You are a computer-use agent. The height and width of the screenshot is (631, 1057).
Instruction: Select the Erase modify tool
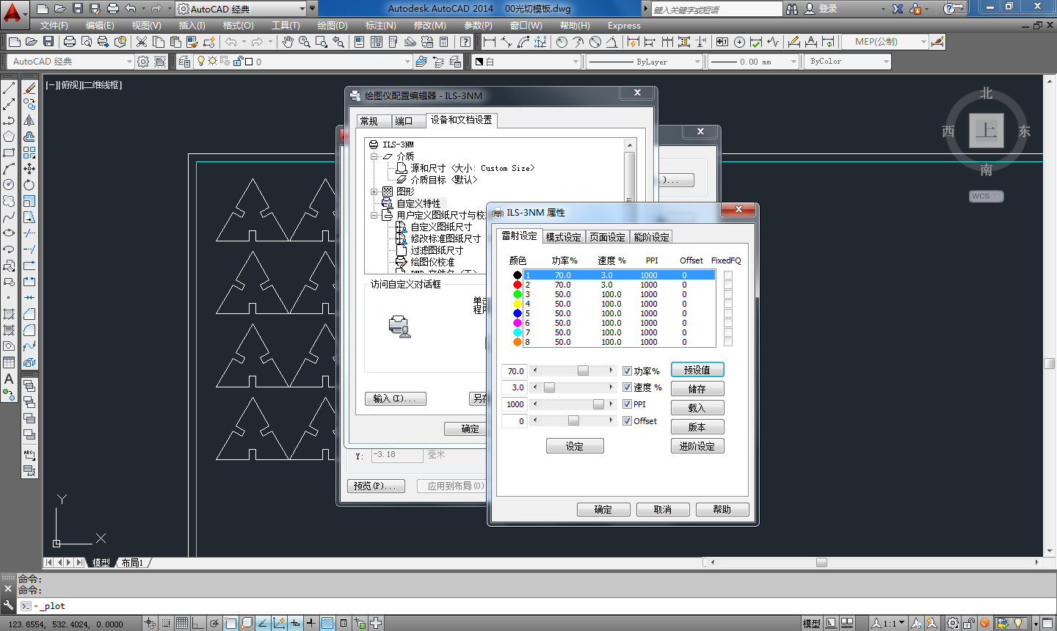point(29,88)
